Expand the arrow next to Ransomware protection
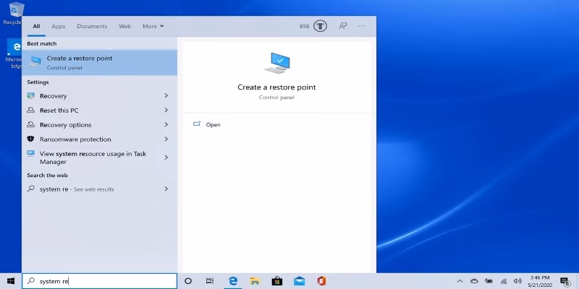The image size is (579, 289). click(166, 139)
